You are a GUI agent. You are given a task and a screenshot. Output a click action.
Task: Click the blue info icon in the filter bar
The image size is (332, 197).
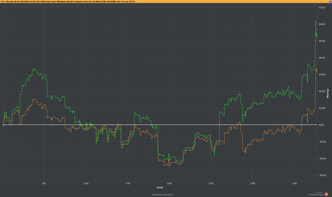(331, 1)
